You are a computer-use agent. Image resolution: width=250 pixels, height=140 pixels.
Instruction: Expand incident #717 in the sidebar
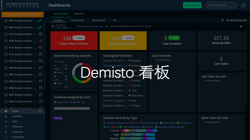[x=6, y=48]
